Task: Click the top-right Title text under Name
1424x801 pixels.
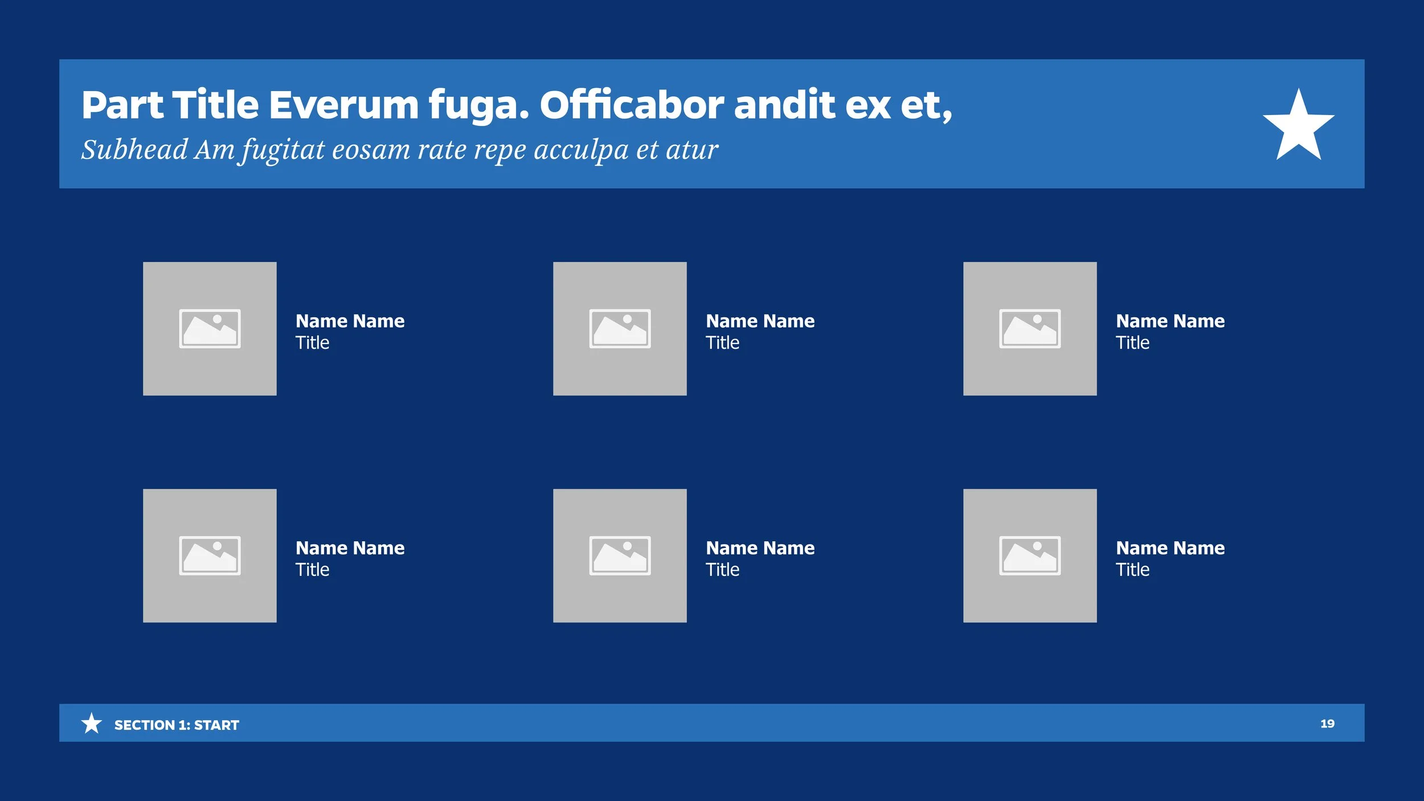Action: 1132,343
